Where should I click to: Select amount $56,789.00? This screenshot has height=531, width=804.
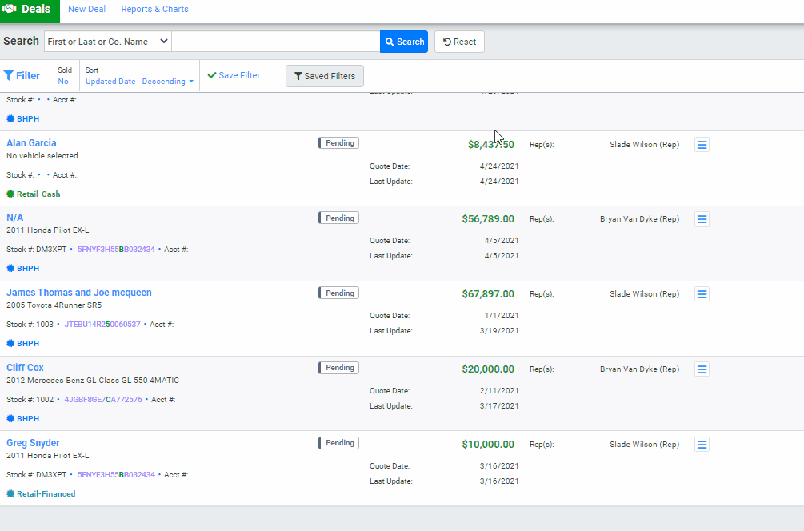coord(488,219)
